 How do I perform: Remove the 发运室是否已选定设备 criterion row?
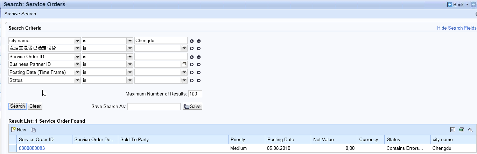[199, 48]
